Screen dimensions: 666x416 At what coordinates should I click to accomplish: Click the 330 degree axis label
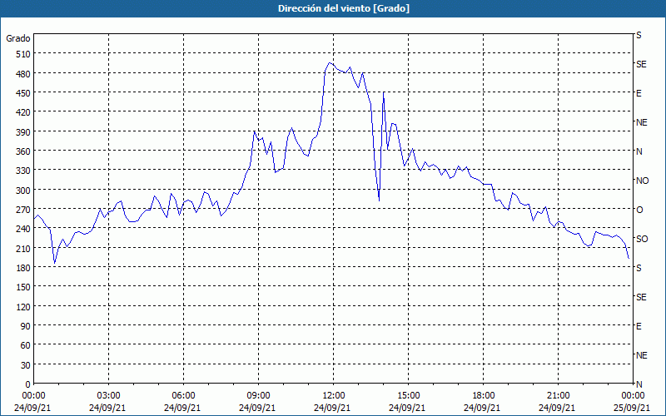pos(23,171)
